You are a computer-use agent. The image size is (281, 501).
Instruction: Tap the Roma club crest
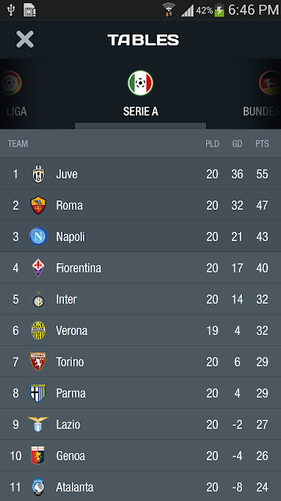pyautogui.click(x=38, y=205)
